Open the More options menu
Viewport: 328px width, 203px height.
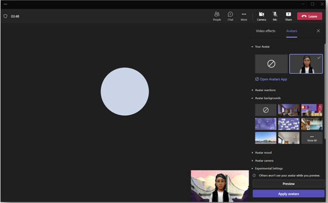point(244,16)
